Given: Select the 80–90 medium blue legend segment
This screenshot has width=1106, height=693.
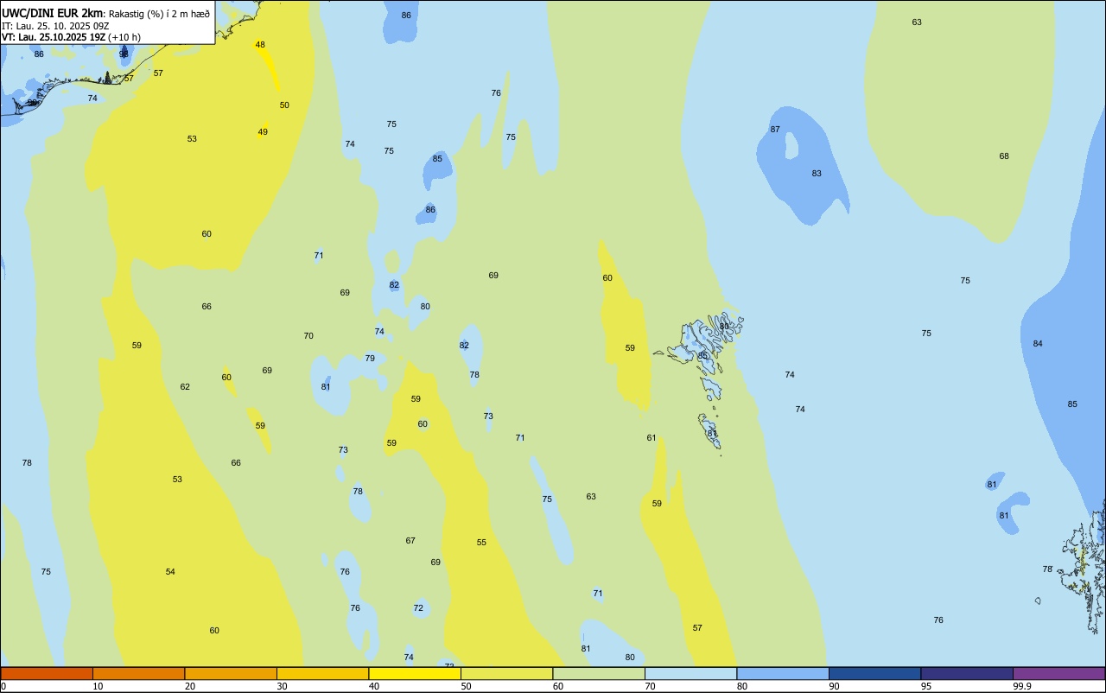Looking at the screenshot, I should pyautogui.click(x=783, y=673).
